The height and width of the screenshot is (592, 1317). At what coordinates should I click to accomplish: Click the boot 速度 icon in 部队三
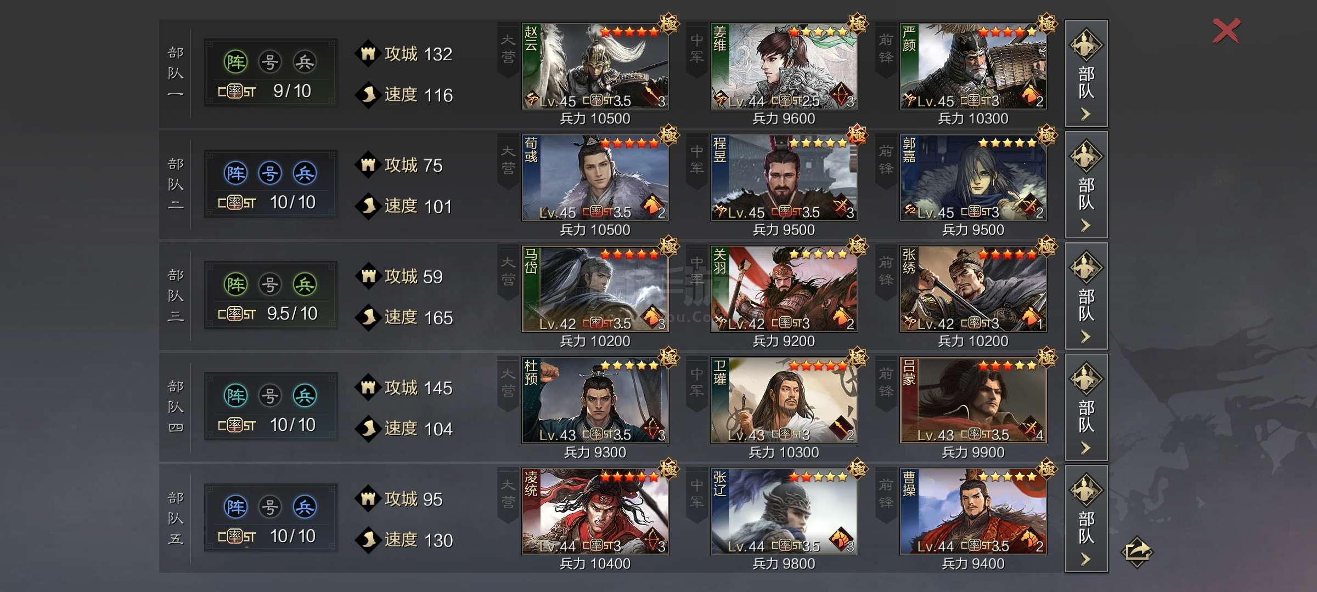(368, 317)
